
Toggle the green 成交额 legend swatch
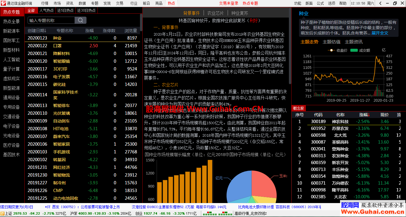(354, 50)
